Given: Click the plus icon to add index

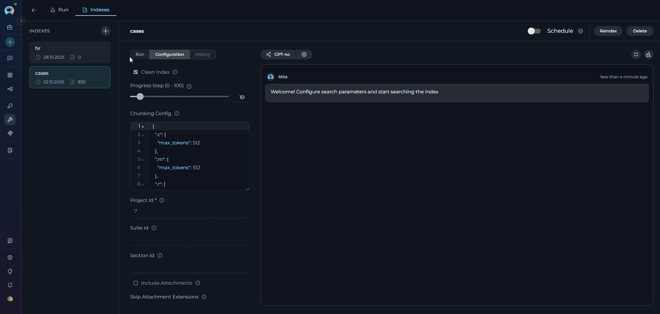Looking at the screenshot, I should pyautogui.click(x=106, y=31).
